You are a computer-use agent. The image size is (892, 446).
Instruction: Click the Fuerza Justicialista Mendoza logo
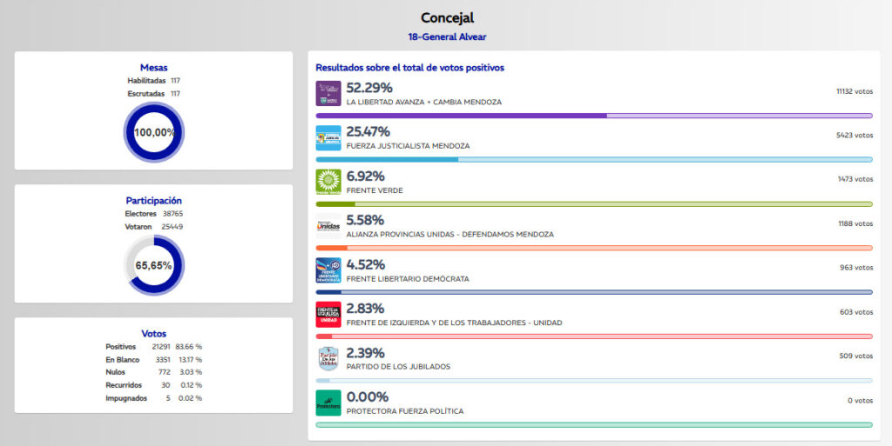click(x=328, y=138)
